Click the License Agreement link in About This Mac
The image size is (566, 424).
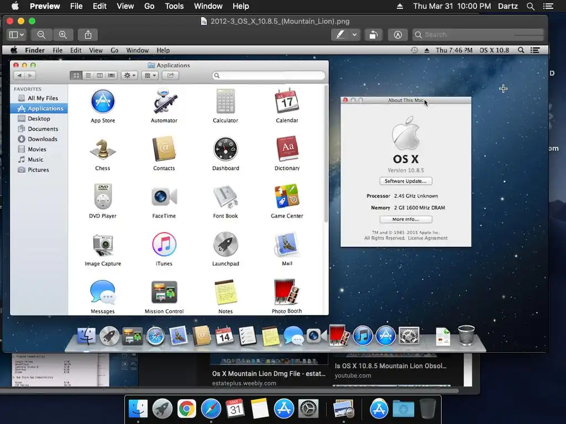[428, 238]
